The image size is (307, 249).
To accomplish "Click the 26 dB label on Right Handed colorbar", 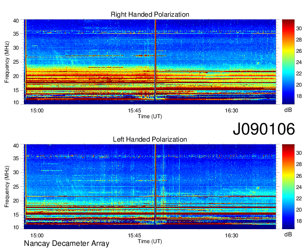I will pos(299,51).
